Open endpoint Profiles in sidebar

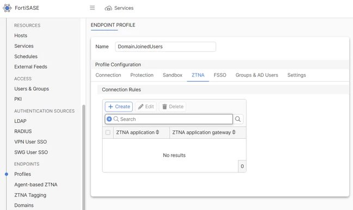pyautogui.click(x=22, y=174)
